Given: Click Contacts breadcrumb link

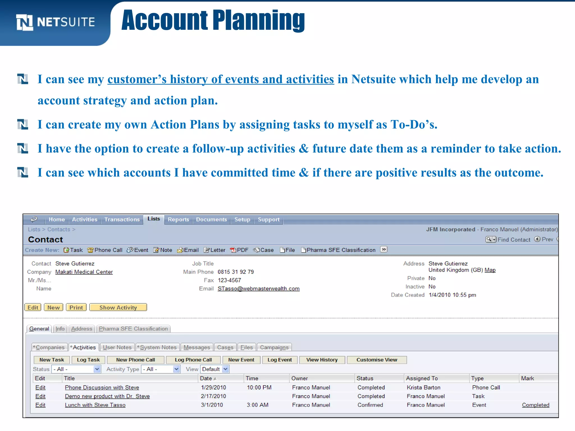Looking at the screenshot, I should pyautogui.click(x=59, y=229).
